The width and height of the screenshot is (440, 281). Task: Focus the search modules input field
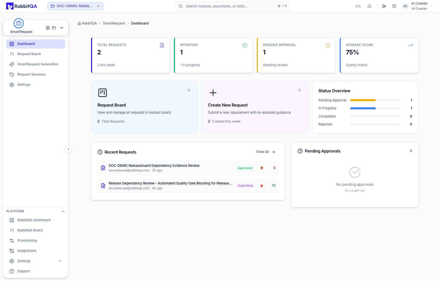pos(233,6)
